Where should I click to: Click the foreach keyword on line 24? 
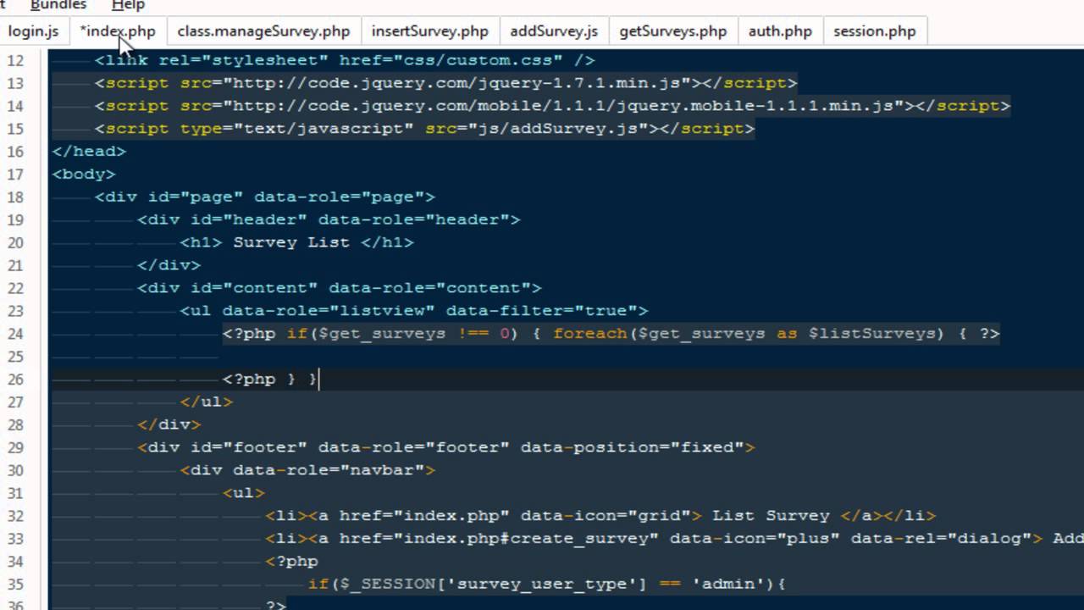[x=590, y=334]
